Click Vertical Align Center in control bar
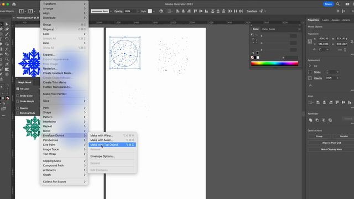This screenshot has height=199, width=354. click(x=201, y=11)
